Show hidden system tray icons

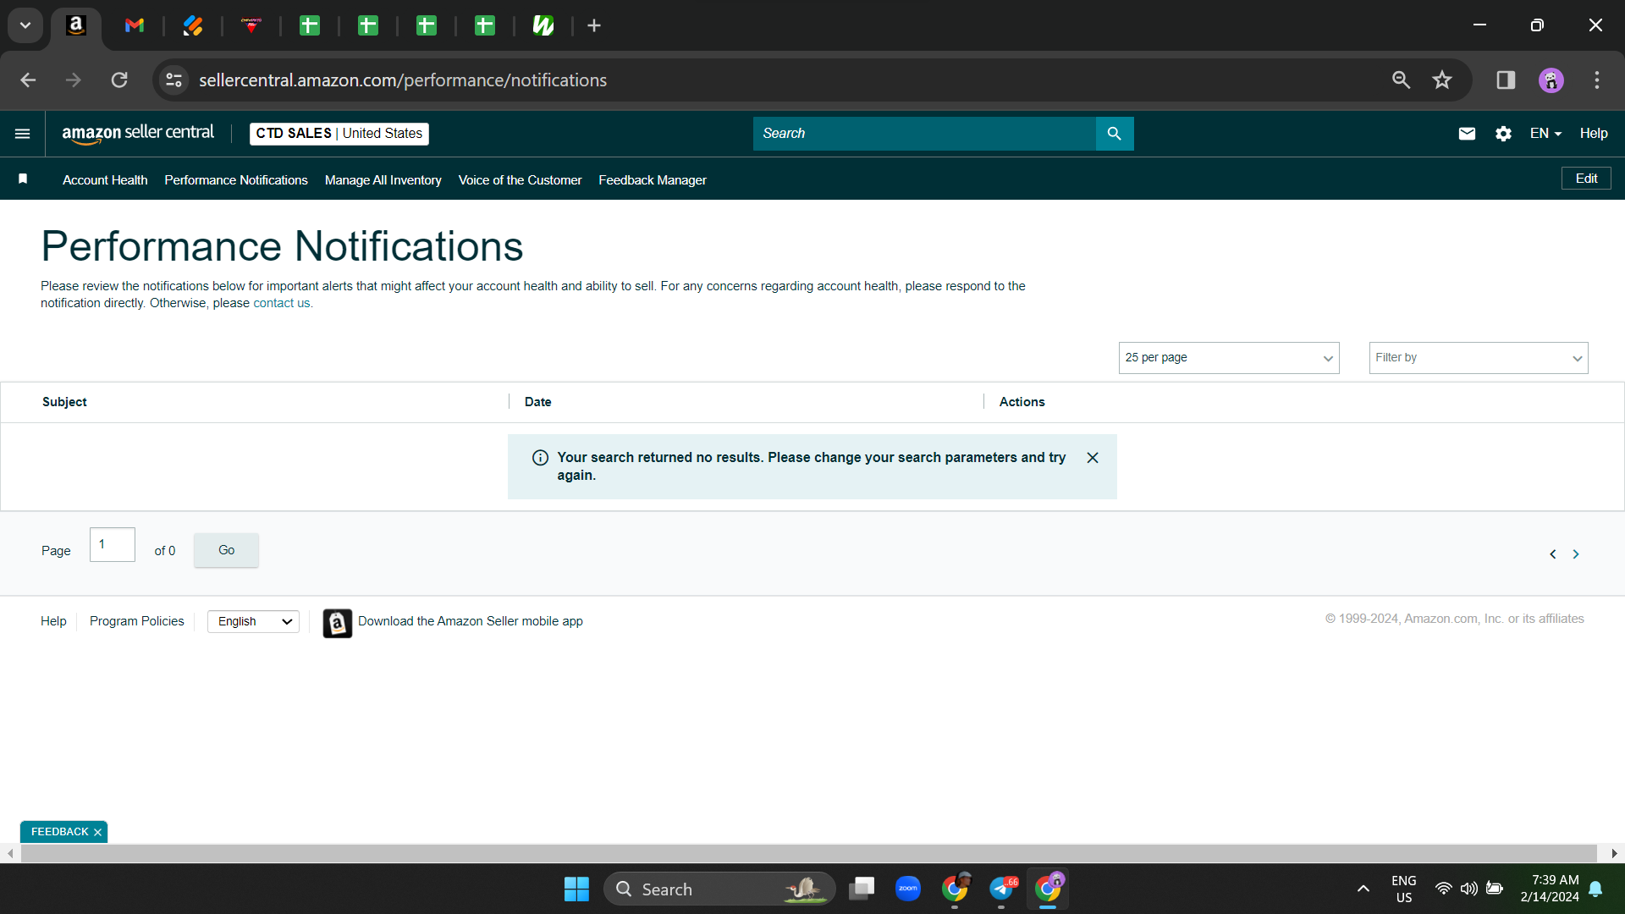click(x=1363, y=889)
